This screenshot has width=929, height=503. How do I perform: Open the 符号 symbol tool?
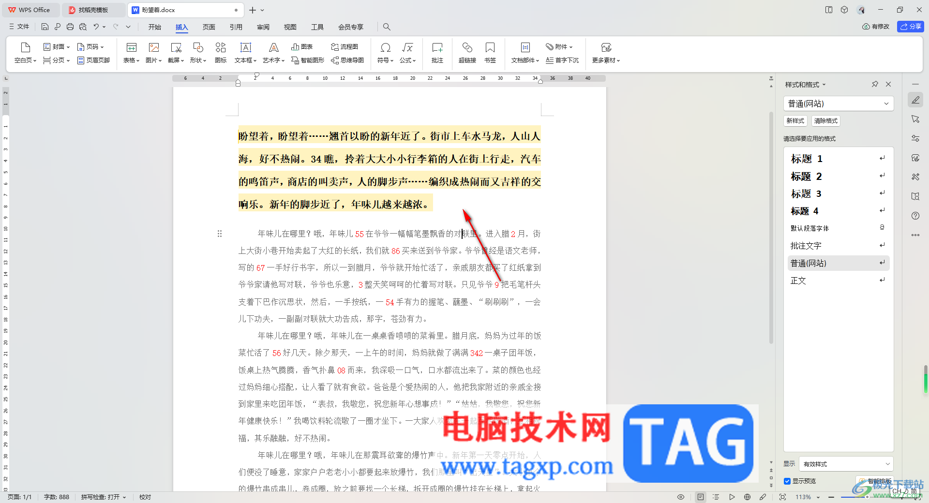click(385, 53)
